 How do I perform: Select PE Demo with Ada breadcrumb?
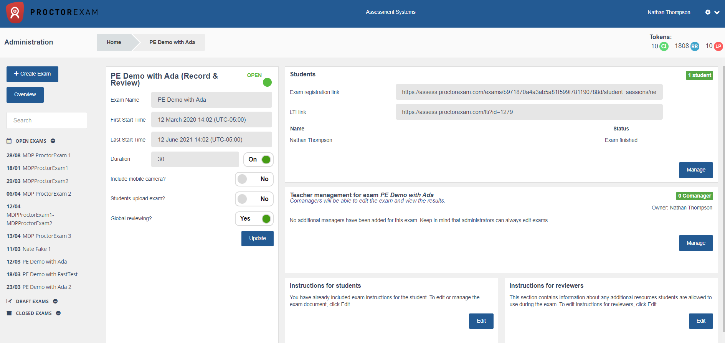(172, 42)
